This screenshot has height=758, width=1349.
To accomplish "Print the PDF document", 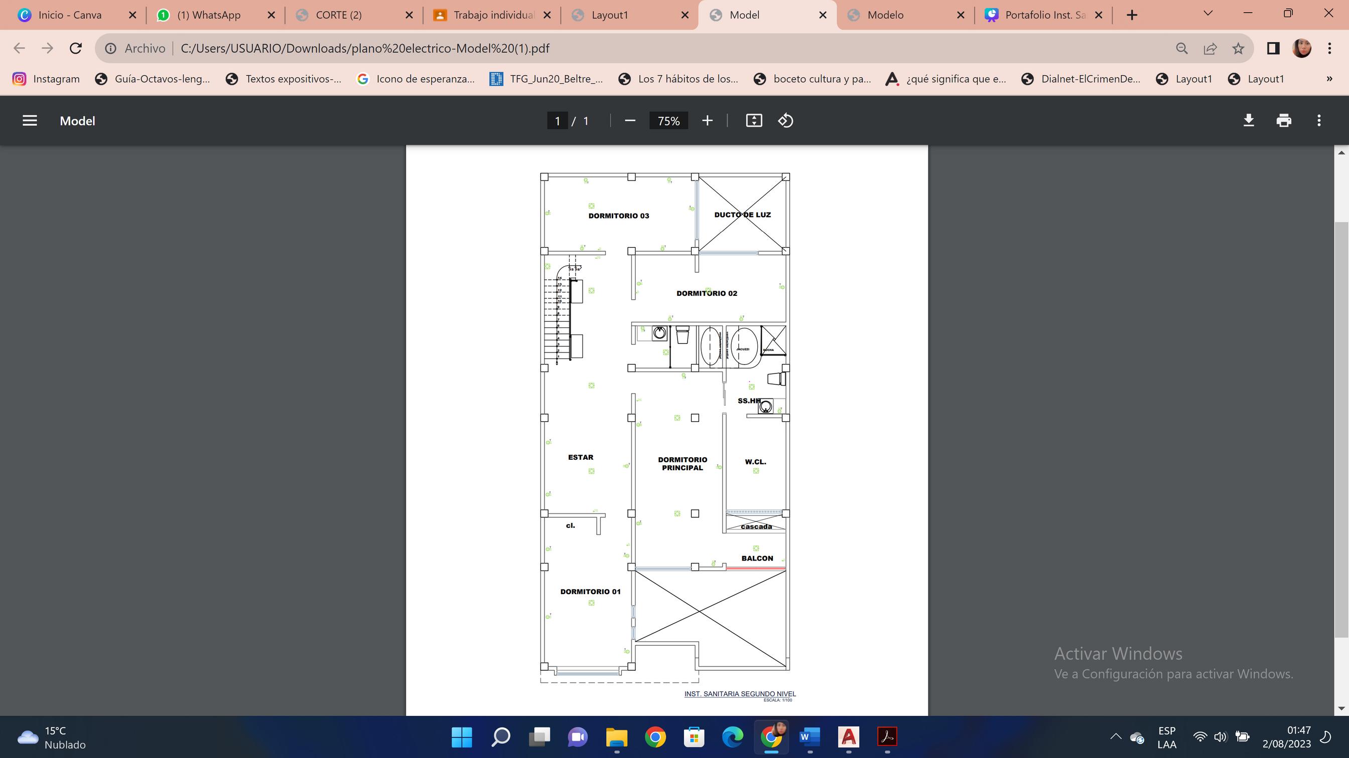I will tap(1284, 121).
